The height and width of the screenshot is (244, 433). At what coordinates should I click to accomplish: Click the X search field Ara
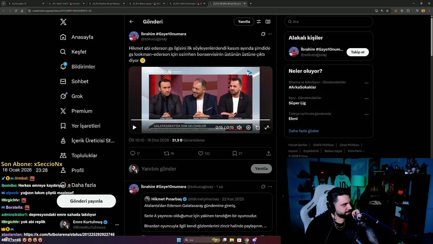tap(328, 22)
